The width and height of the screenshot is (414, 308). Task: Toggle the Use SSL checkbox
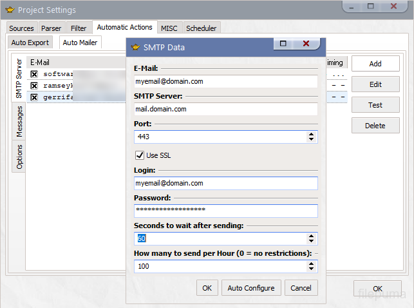click(139, 155)
